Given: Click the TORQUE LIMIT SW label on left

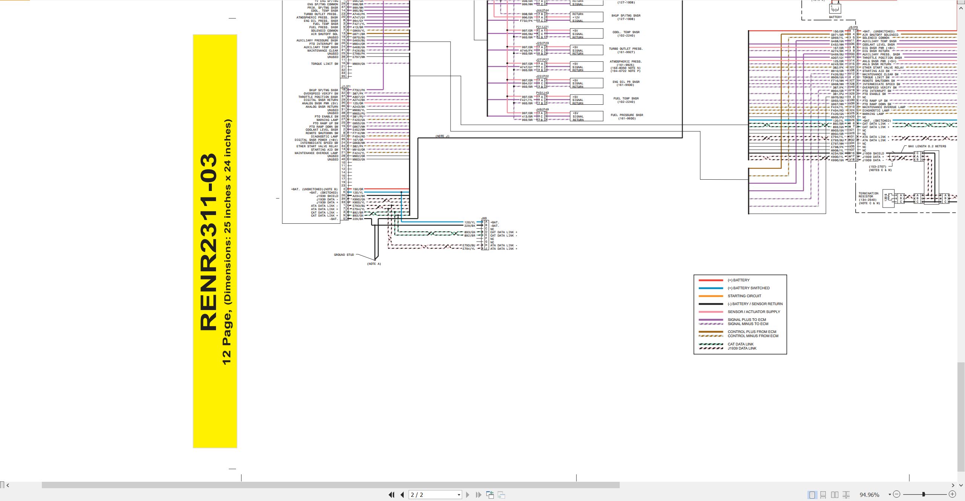Looking at the screenshot, I should [x=325, y=64].
